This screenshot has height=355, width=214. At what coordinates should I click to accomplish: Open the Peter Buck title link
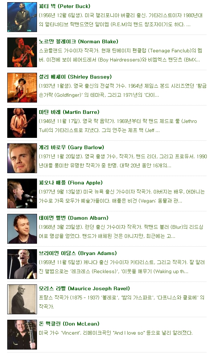[65, 6]
